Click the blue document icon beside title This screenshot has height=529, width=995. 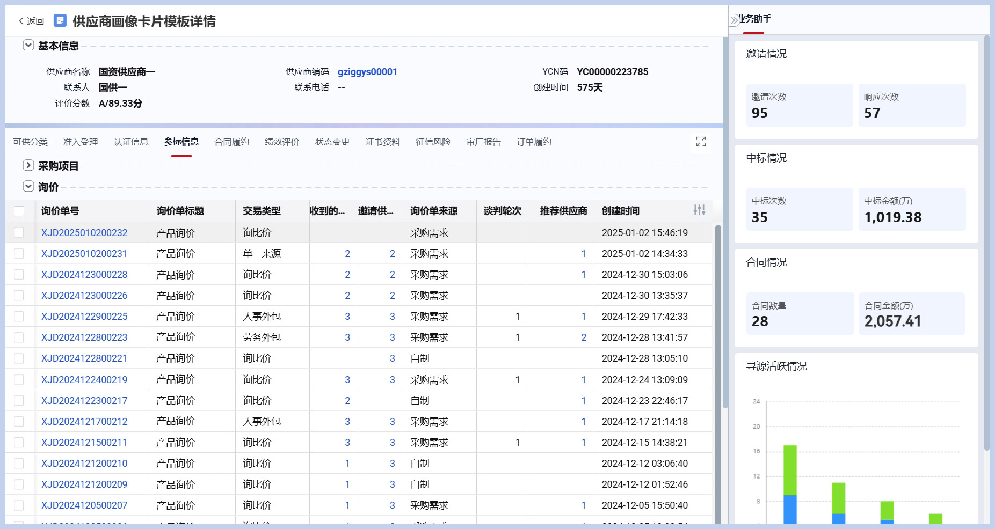point(60,21)
